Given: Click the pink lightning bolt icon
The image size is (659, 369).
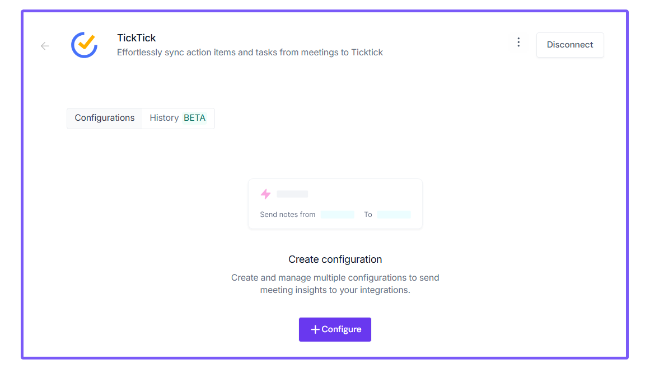Looking at the screenshot, I should [265, 194].
